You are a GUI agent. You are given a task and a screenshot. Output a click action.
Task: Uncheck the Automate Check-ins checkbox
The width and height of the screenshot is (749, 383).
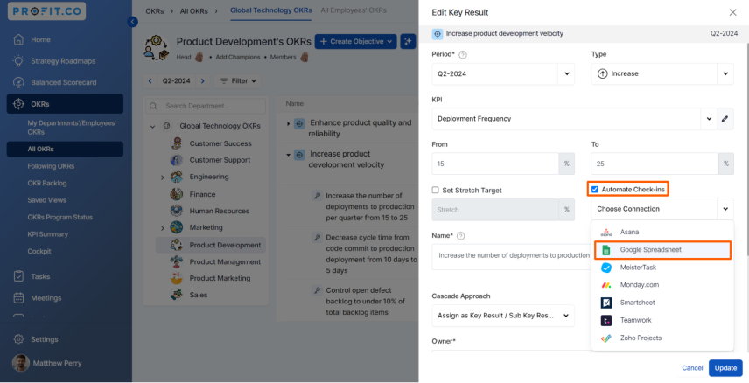595,190
